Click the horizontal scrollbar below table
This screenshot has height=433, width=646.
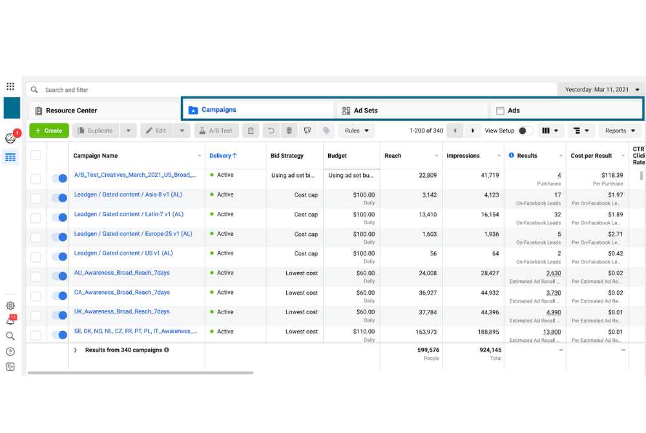pyautogui.click(x=140, y=372)
